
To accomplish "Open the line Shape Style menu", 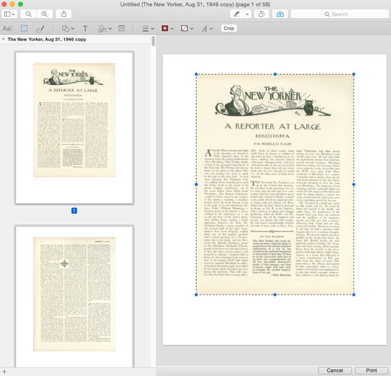I will 148,29.
